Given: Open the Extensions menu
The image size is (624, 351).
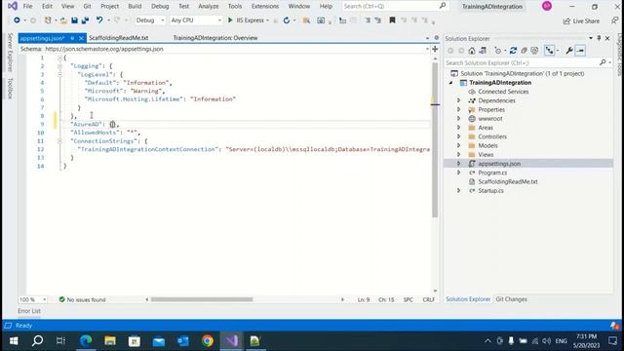Looking at the screenshot, I should point(265,7).
